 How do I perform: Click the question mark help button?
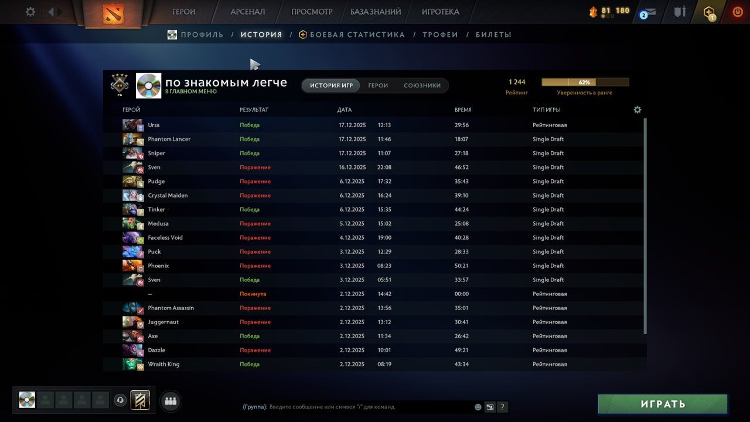502,406
